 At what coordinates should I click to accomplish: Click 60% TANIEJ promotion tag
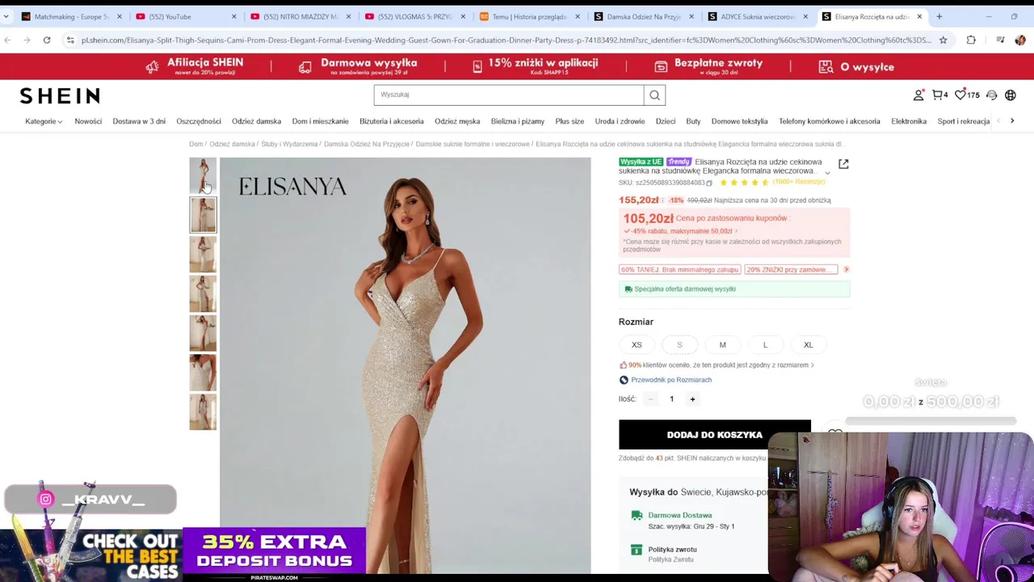[x=679, y=269]
